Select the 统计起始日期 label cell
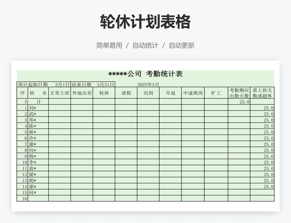Image resolution: width=291 pixels, height=223 pixels. click(x=33, y=85)
